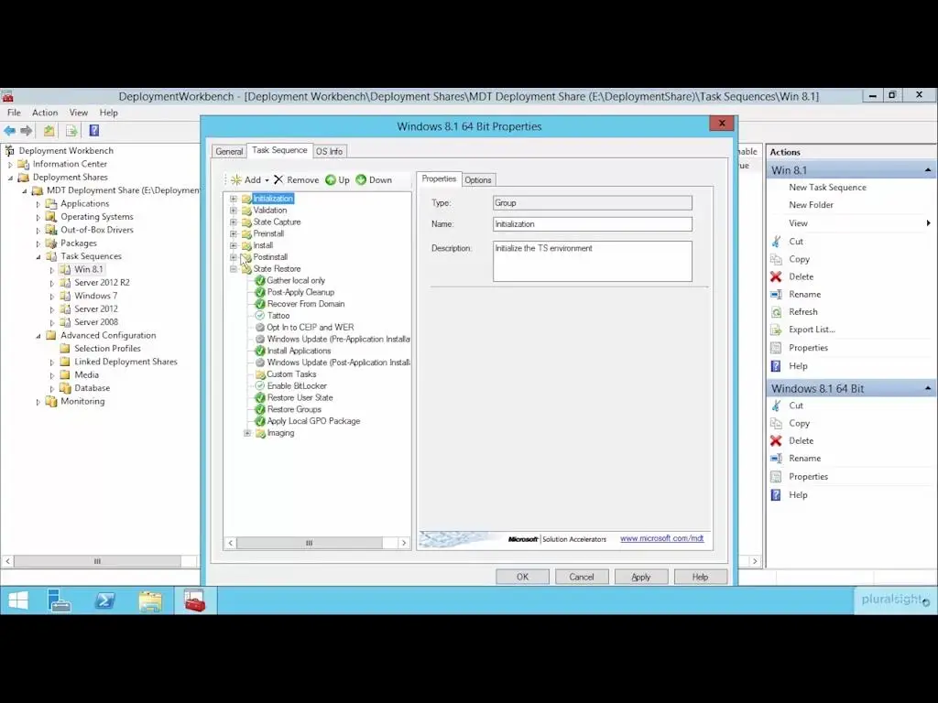Switch to the General tab

tap(229, 151)
